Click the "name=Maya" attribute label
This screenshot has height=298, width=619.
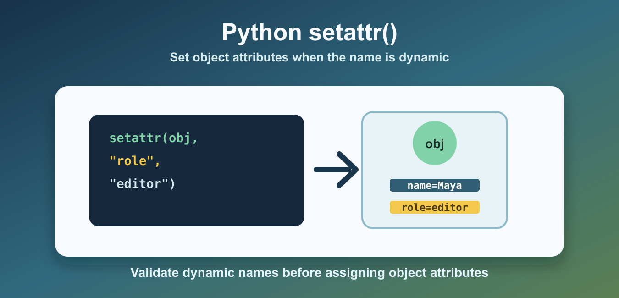point(435,185)
